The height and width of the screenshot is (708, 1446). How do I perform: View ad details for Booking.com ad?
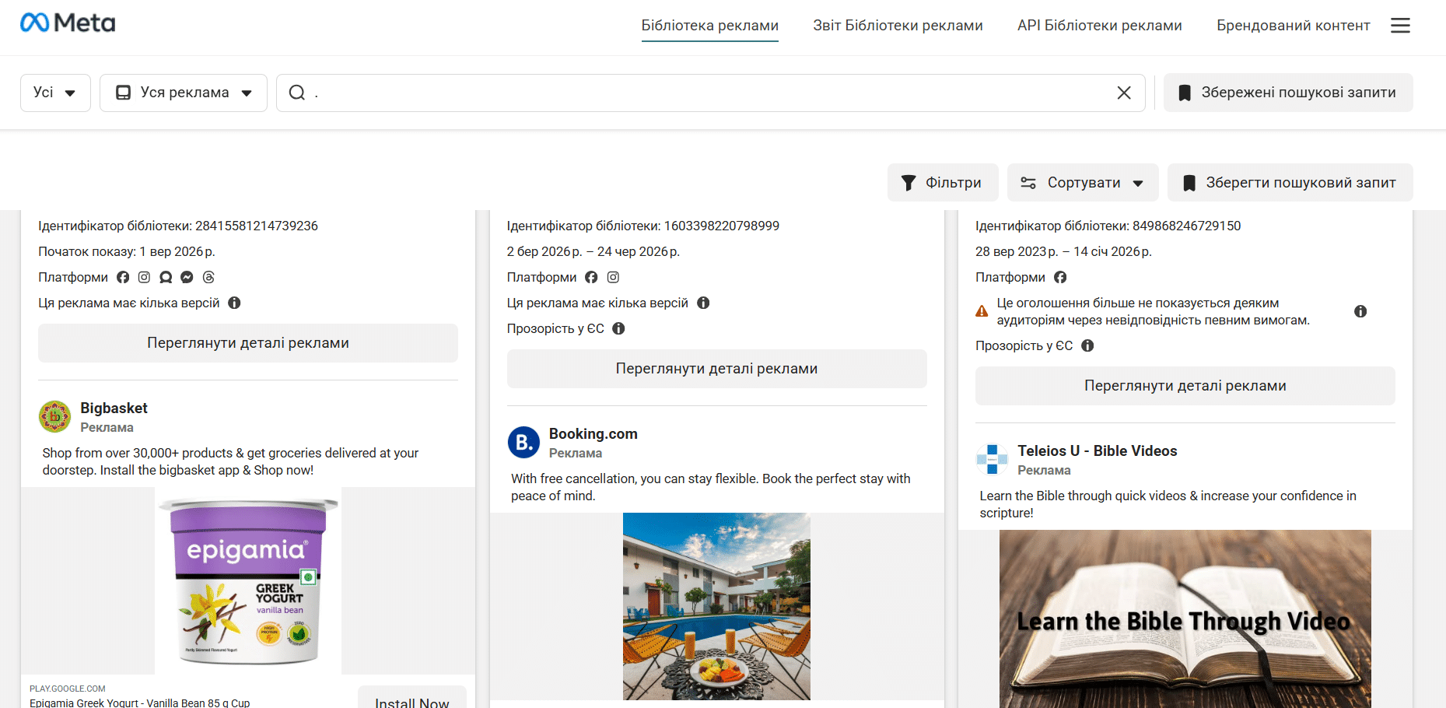tap(717, 369)
